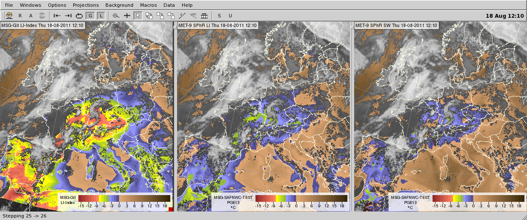Open the VSC vertical cross-section tool
Viewport: 527px width, 220px height.
tap(193, 16)
